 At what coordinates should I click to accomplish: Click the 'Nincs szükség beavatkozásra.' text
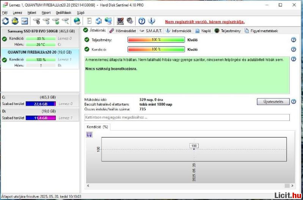tap(111, 69)
